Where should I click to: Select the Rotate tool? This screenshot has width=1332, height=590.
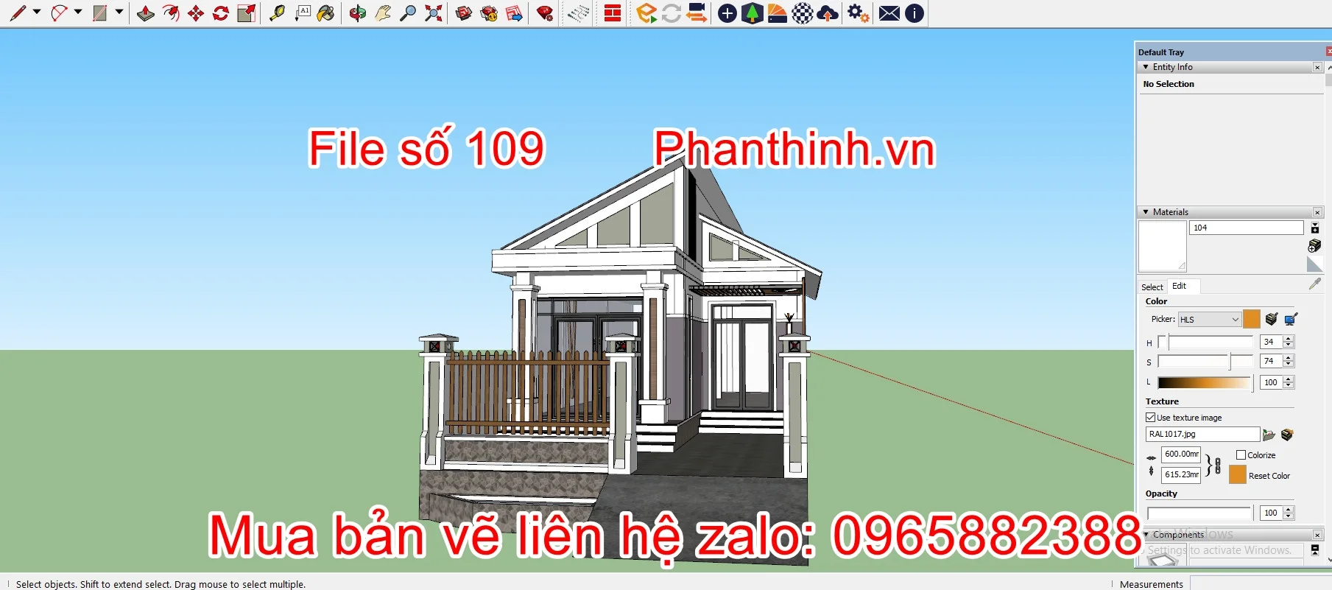pyautogui.click(x=221, y=13)
